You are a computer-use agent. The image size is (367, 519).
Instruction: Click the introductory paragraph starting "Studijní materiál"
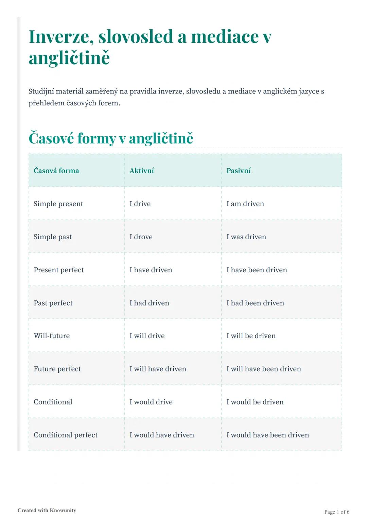(x=176, y=97)
